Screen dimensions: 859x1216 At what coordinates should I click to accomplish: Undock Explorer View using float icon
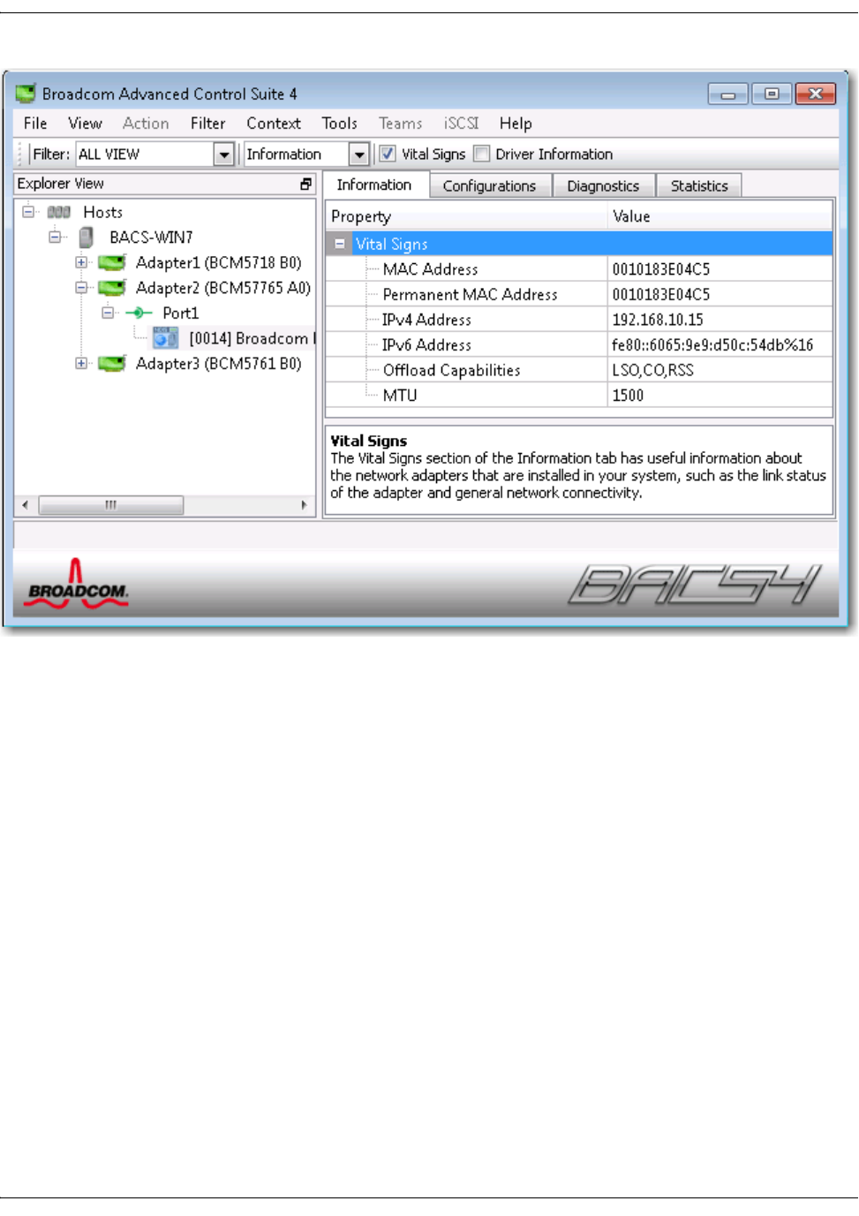tap(305, 184)
